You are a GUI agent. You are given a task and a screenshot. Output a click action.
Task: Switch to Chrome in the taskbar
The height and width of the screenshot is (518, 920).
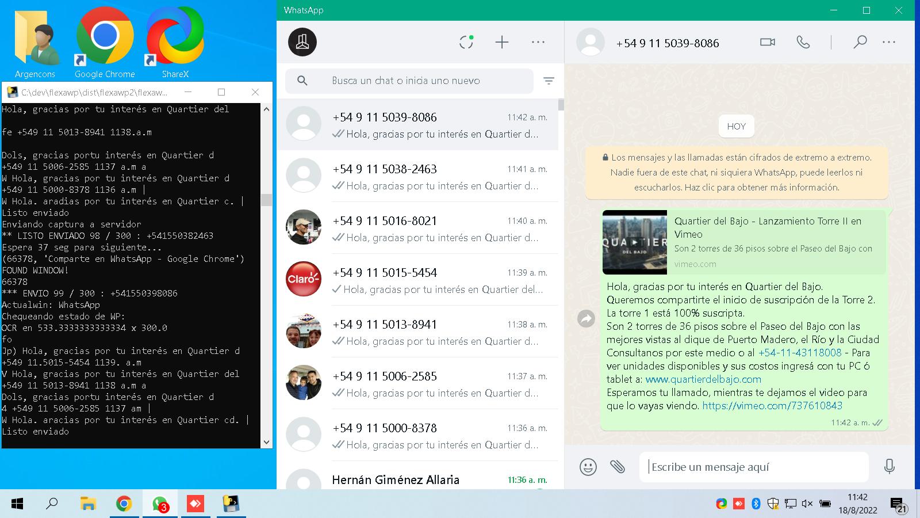124,504
